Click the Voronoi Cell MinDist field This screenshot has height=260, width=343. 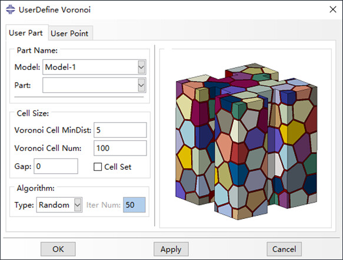point(120,130)
